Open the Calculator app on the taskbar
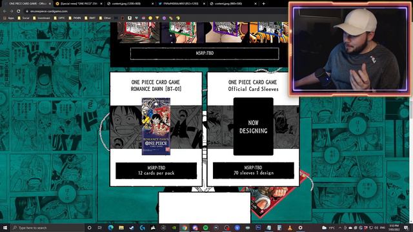 coord(279,227)
